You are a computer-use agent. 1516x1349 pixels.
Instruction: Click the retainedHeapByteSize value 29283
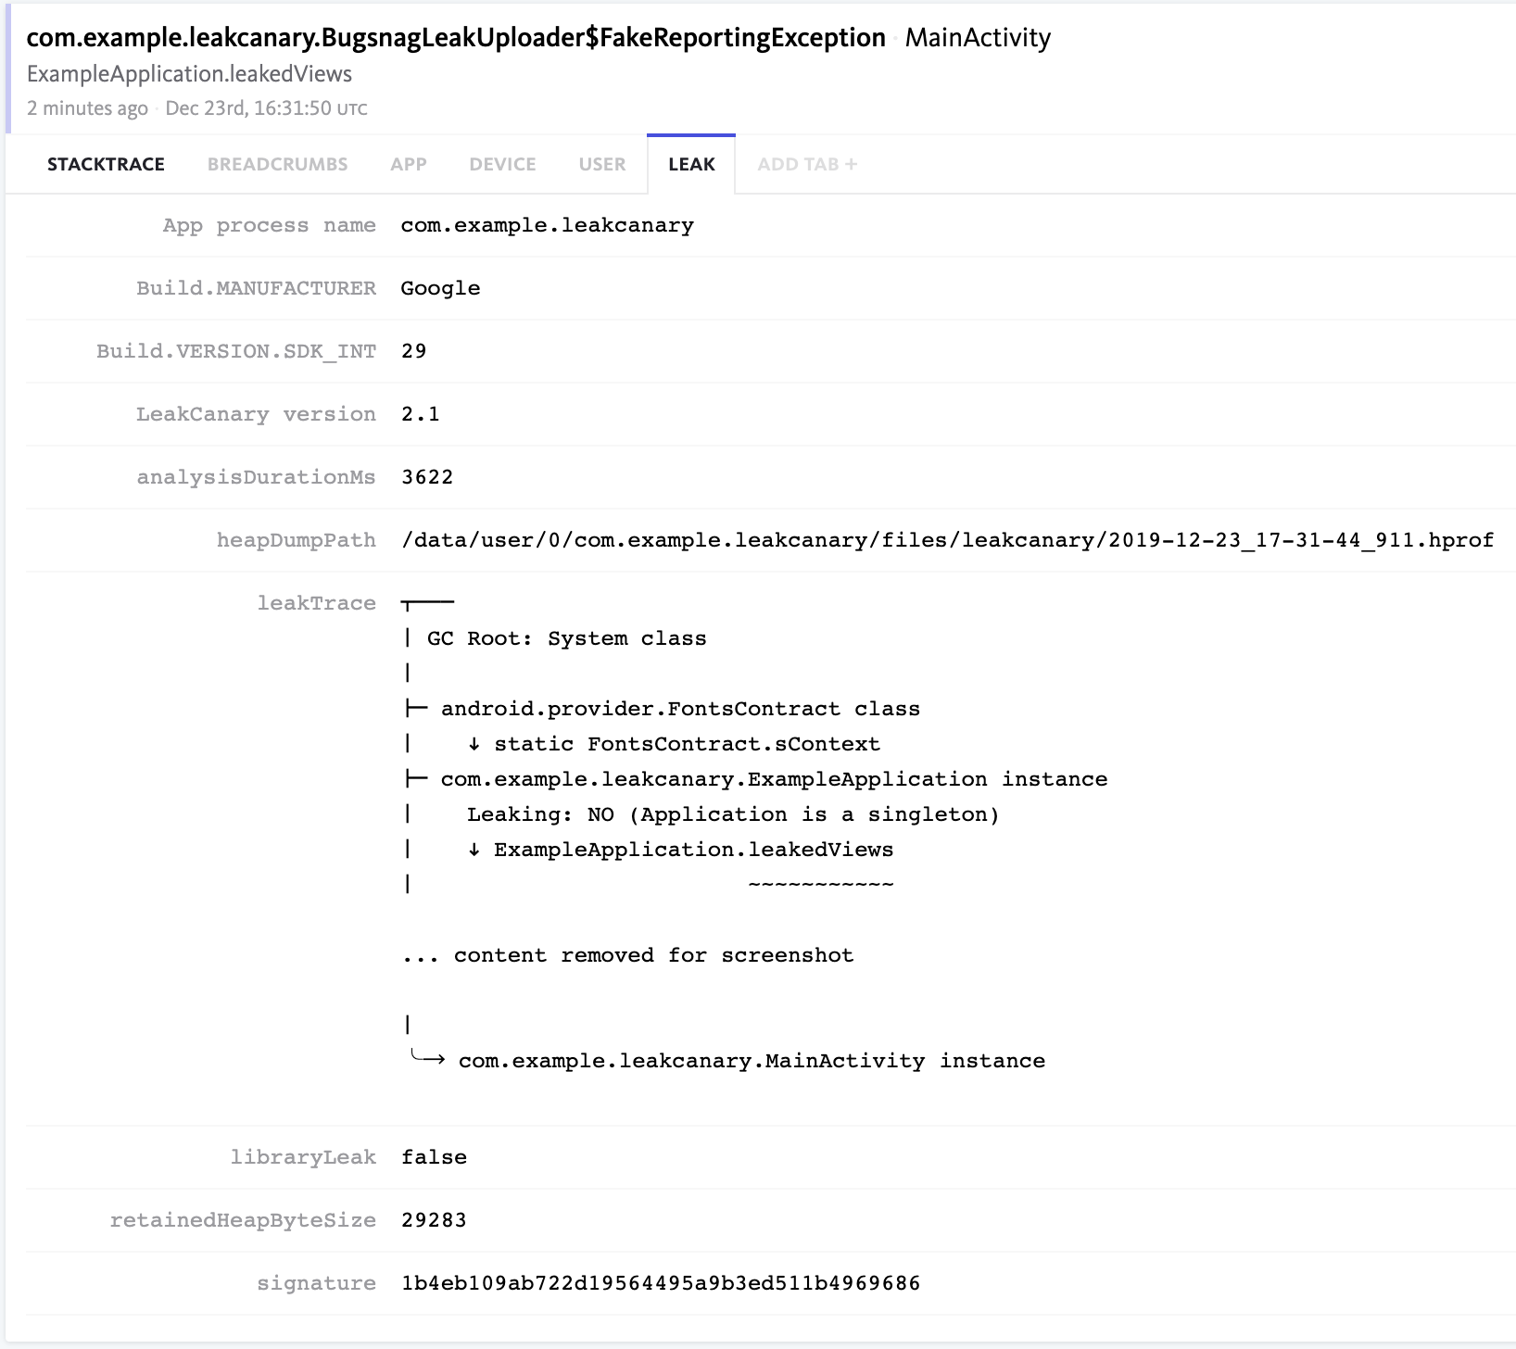(434, 1220)
